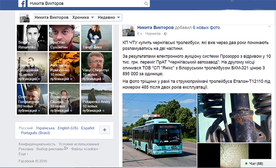Expand the Еще footer dropdown
Image resolution: width=276 pixels, height=168 pixels.
point(23,154)
